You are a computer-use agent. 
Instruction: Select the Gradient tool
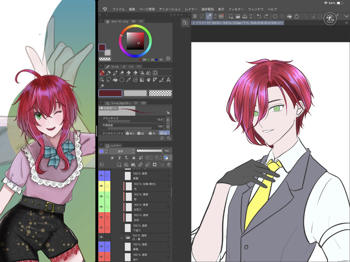pos(142,80)
